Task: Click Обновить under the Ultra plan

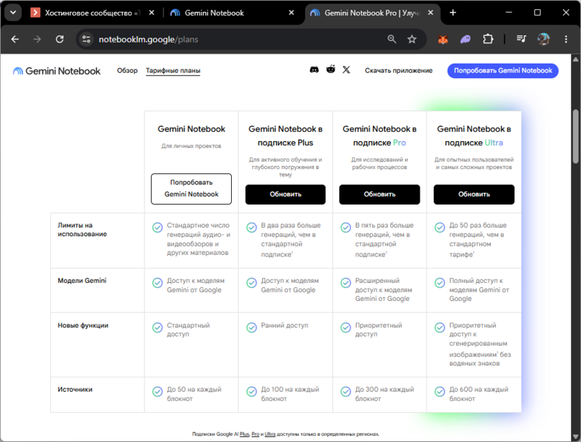Action: tap(474, 194)
